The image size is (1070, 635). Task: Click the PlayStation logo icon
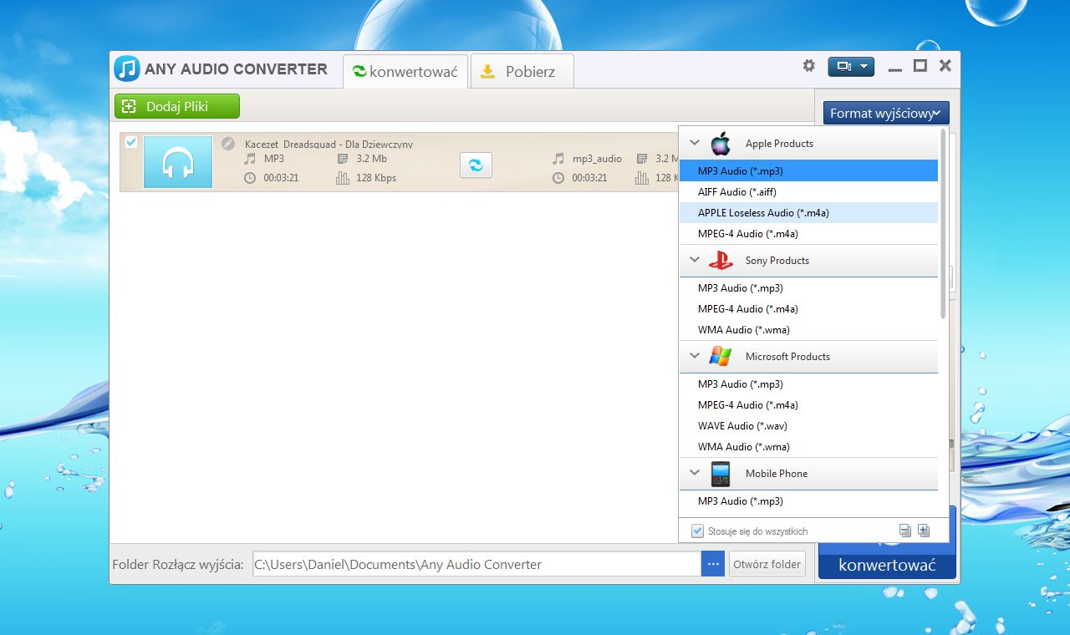(721, 261)
